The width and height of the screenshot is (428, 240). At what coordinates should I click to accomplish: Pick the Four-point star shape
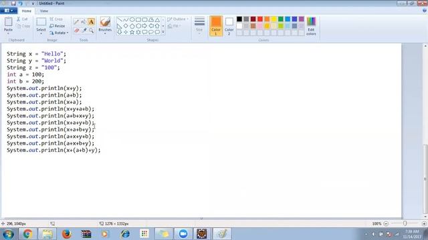[x=126, y=32]
